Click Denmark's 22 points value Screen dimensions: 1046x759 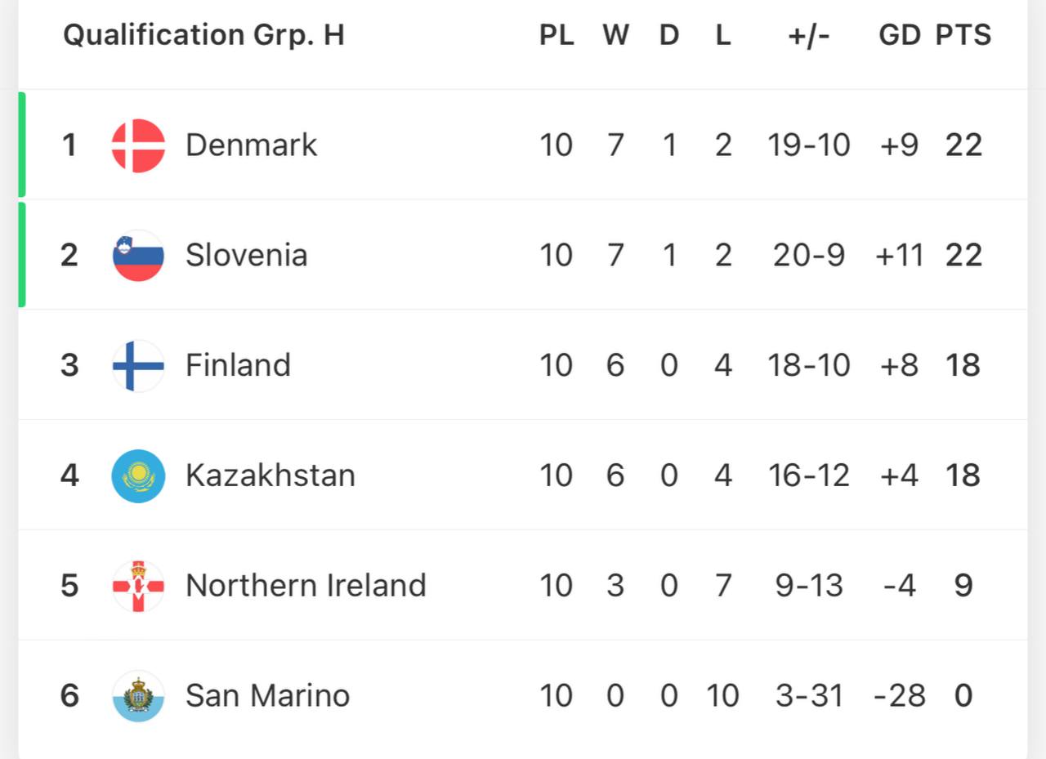click(963, 145)
